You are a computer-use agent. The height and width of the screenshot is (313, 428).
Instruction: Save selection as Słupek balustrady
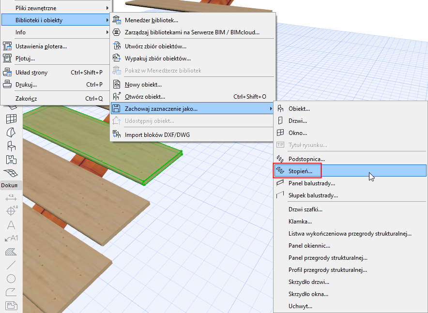[350, 195]
